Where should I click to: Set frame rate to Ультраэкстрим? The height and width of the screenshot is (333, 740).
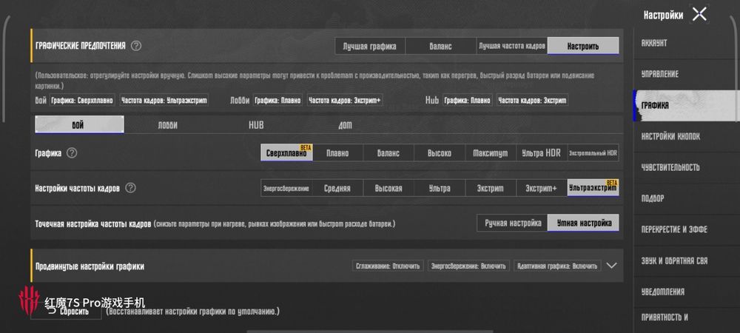(x=593, y=188)
